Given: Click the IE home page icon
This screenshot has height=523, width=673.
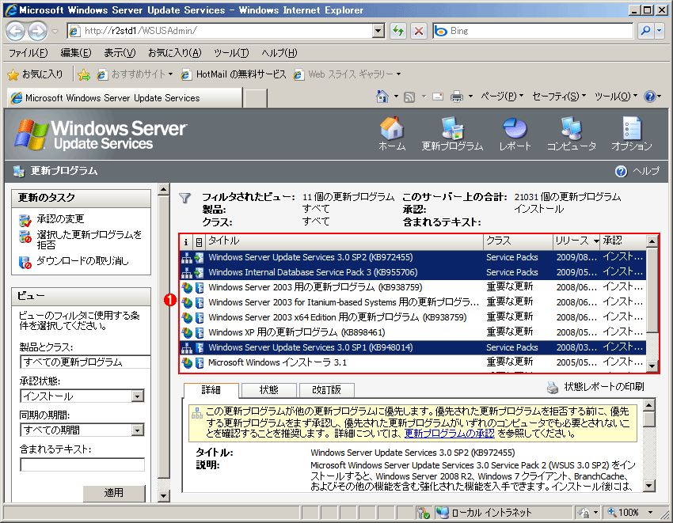Looking at the screenshot, I should [382, 97].
